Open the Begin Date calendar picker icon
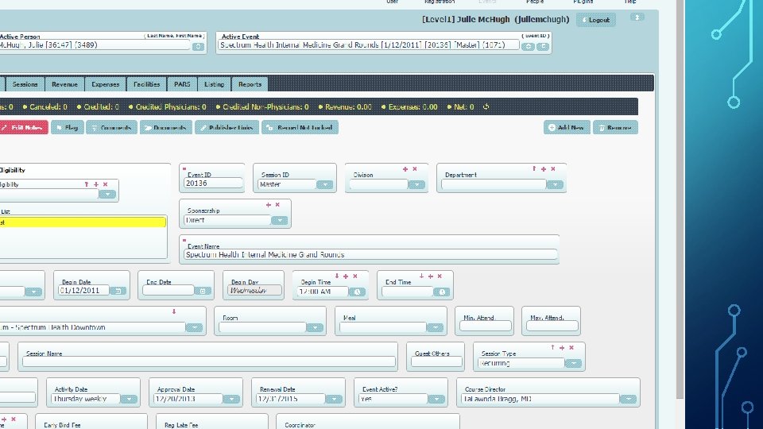 [x=118, y=291]
